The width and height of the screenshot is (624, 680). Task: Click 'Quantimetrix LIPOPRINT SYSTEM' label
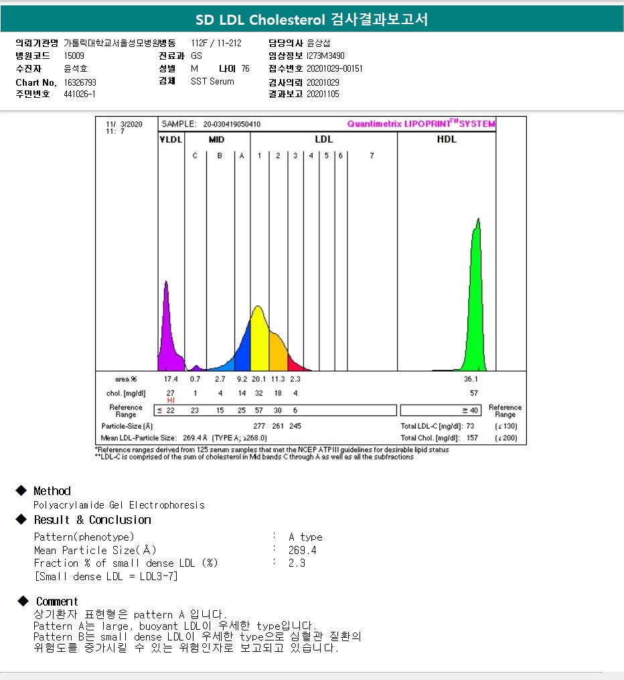point(421,123)
